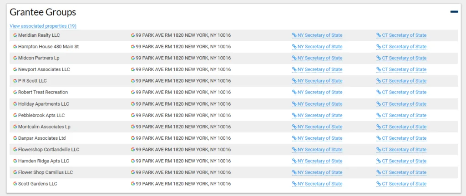The width and height of the screenshot is (466, 196).
Task: Click Google icon before Hamden Ridge Apts address
Action: [x=133, y=161]
